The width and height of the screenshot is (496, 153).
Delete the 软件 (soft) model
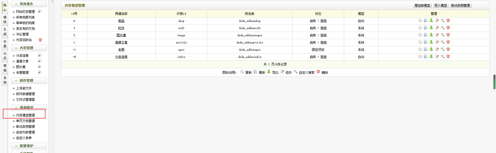[448, 28]
